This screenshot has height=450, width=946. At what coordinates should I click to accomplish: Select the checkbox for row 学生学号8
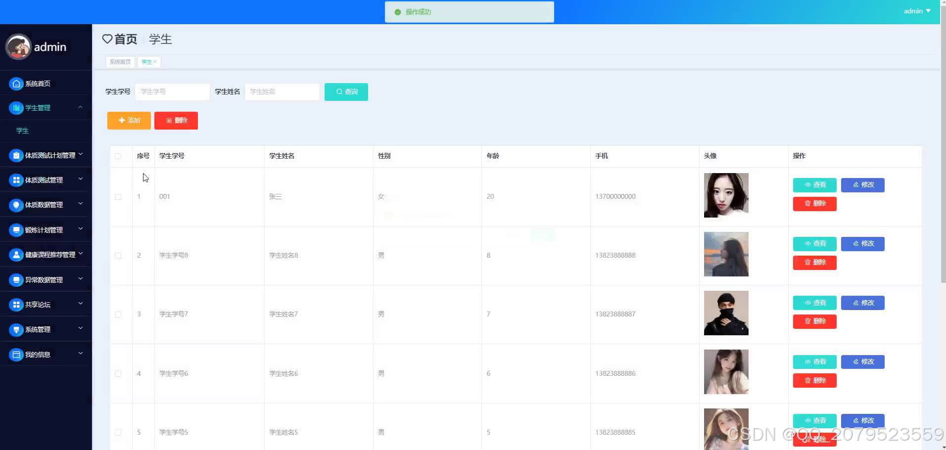tap(118, 256)
